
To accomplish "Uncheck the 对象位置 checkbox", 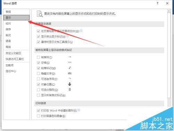I will coord(38,84).
